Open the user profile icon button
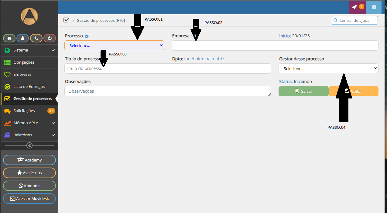Screen dimensions: 387x213 tap(23, 38)
